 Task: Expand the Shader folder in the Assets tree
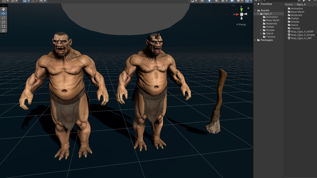tap(261, 30)
